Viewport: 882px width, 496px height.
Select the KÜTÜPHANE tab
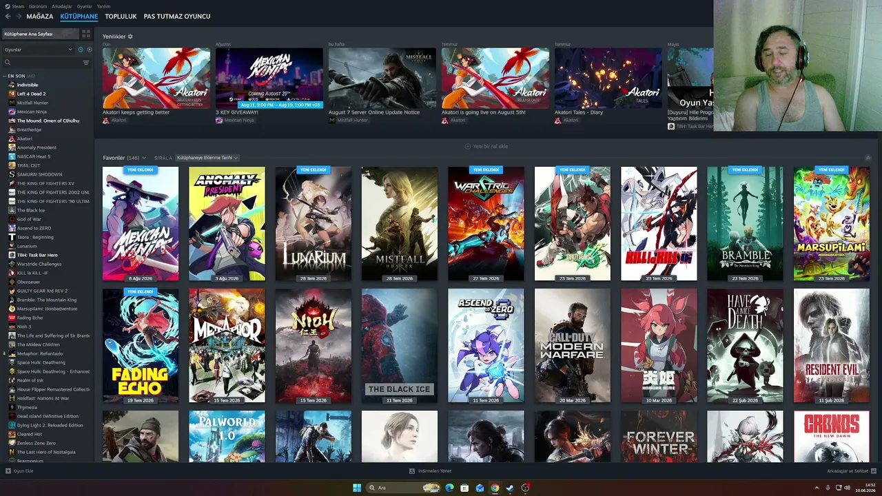[x=79, y=16]
